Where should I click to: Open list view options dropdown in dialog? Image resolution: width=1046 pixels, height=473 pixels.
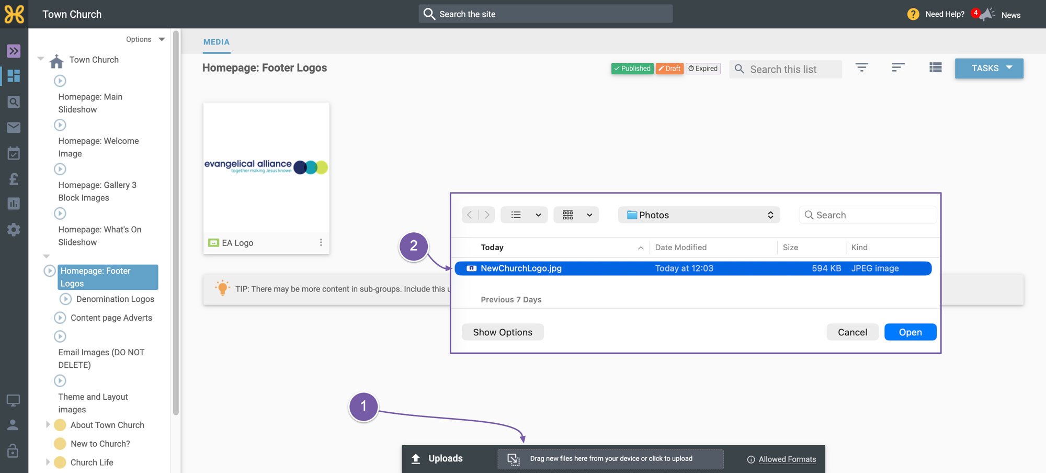click(524, 215)
